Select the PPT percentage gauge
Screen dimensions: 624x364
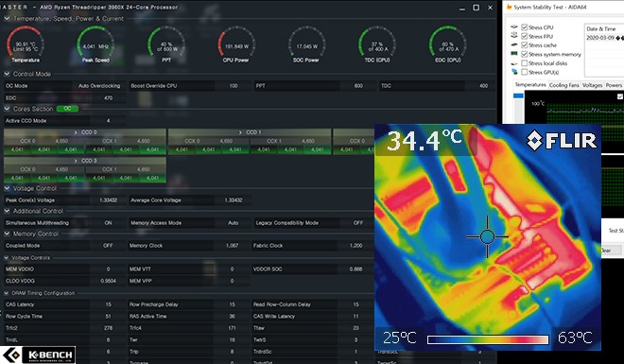166,44
